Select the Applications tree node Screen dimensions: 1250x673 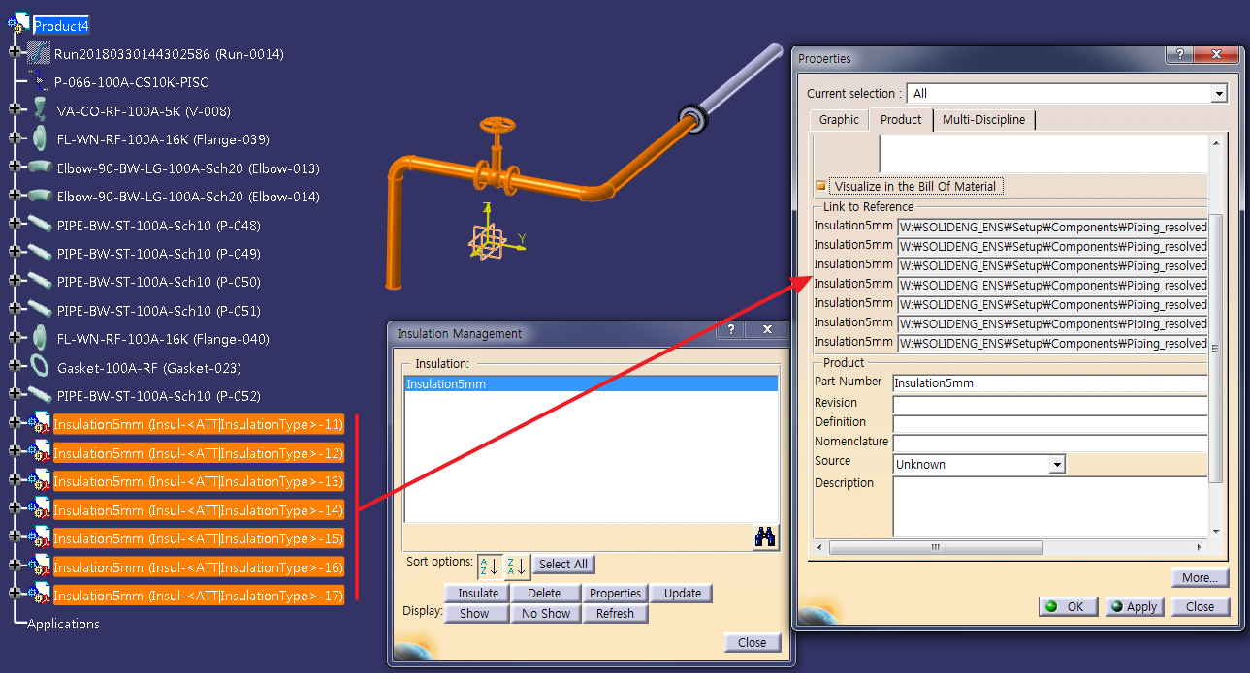pos(63,624)
